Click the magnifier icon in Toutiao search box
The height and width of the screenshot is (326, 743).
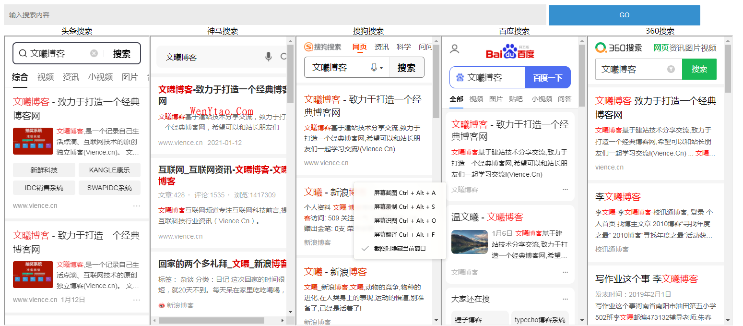[23, 53]
